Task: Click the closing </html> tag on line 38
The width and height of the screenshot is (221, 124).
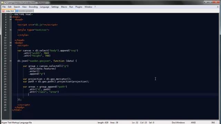Action: point(17,110)
